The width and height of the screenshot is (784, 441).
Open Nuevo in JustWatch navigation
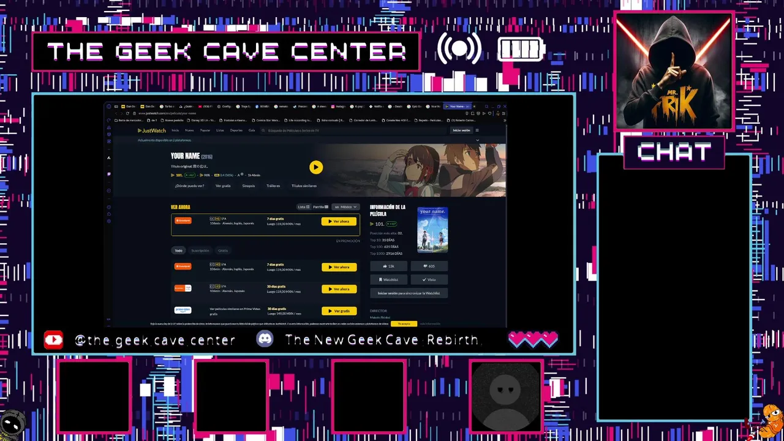[x=189, y=130]
